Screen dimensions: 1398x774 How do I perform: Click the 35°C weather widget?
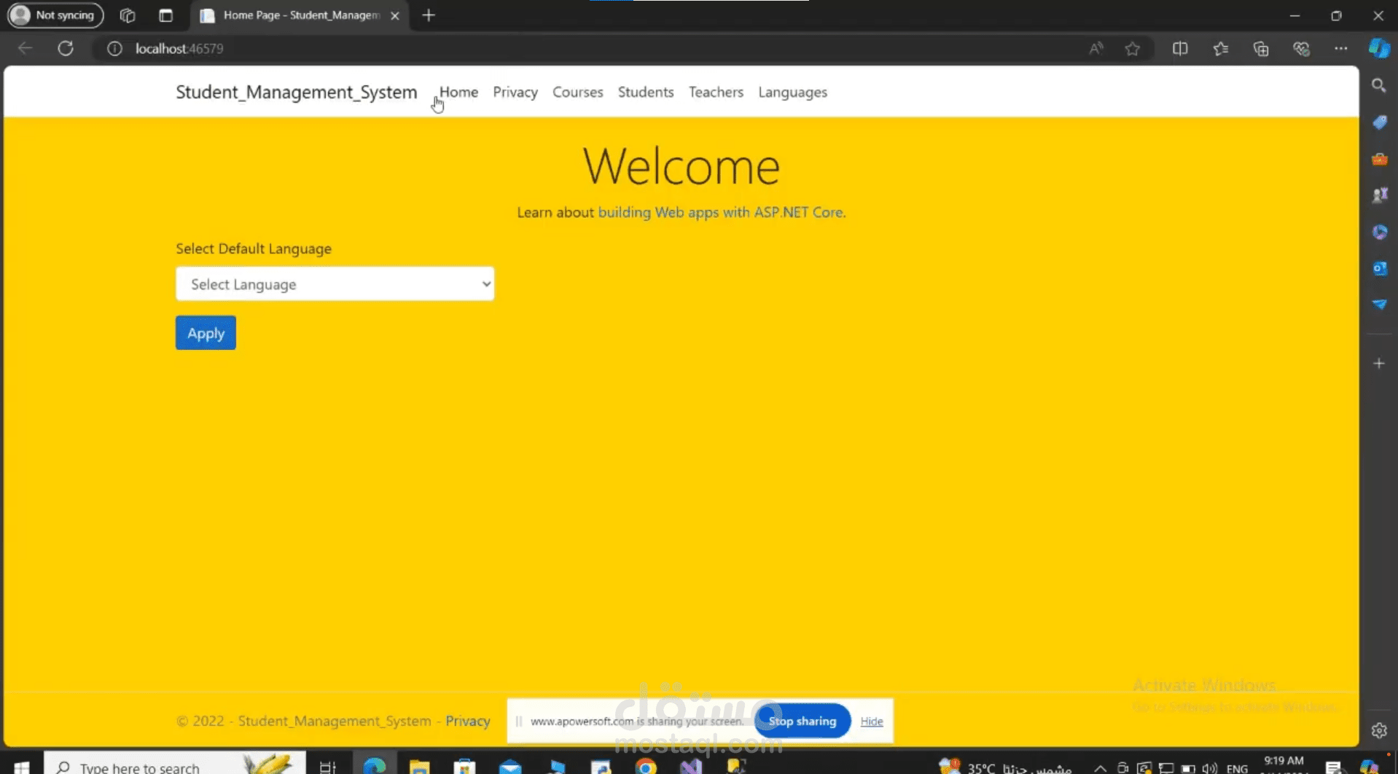(x=1004, y=767)
